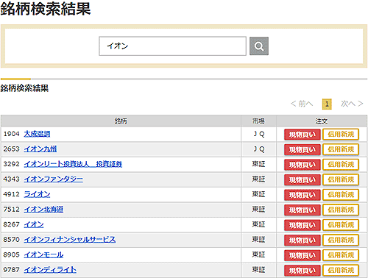Click 現物買い for 3292 イオンリート投資法人
Screen dimensions: 368x278
[302, 165]
